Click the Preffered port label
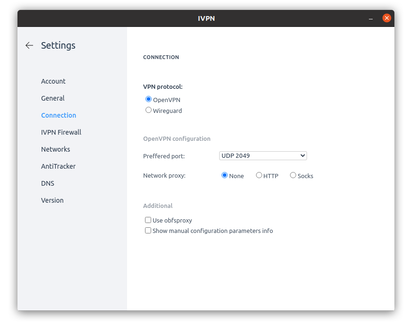The height and width of the screenshot is (327, 410). click(164, 156)
